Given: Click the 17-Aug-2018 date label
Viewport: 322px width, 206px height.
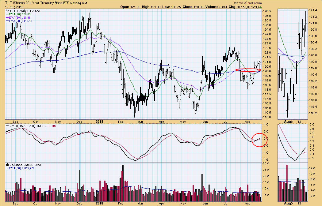Looking at the screenshot, I should tap(14, 7).
